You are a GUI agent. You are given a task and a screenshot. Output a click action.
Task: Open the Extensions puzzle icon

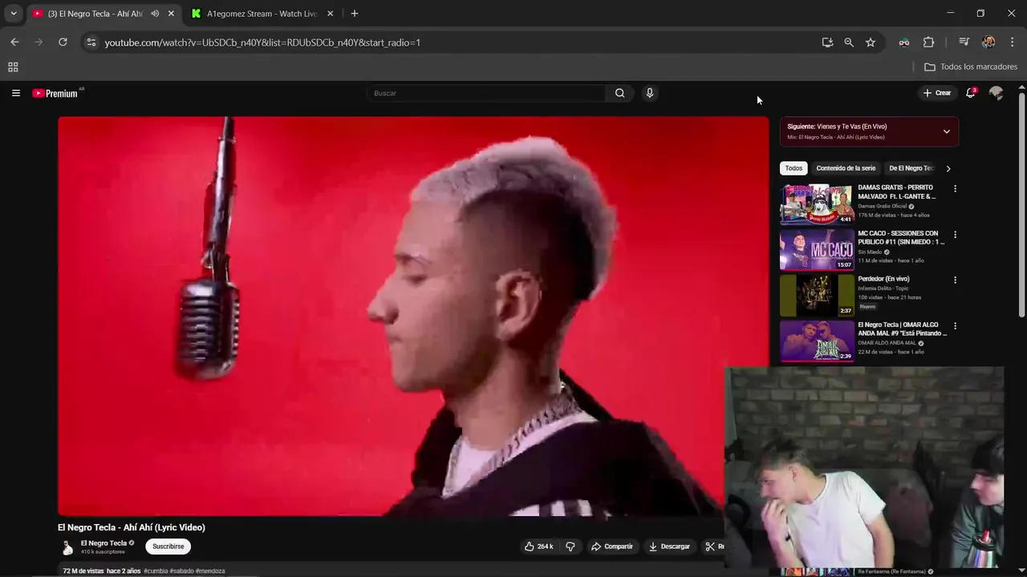point(929,42)
